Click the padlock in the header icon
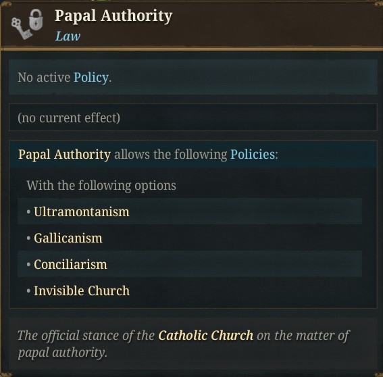Image resolution: width=383 pixels, height=377 pixels. coord(36,20)
